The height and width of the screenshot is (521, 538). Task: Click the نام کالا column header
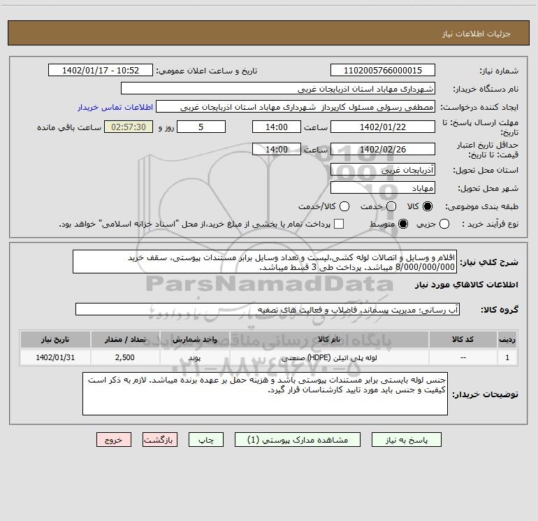328,340
